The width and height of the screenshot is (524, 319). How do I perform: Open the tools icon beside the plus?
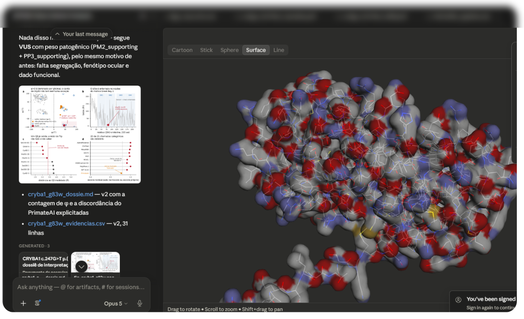click(37, 303)
